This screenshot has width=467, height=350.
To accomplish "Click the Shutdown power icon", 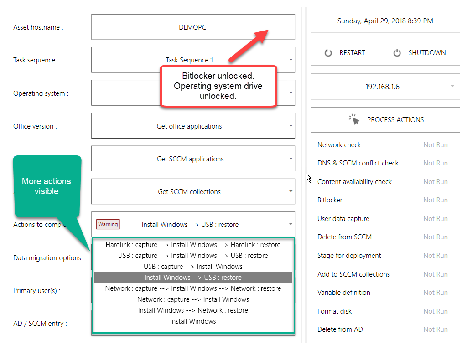I will click(x=397, y=53).
